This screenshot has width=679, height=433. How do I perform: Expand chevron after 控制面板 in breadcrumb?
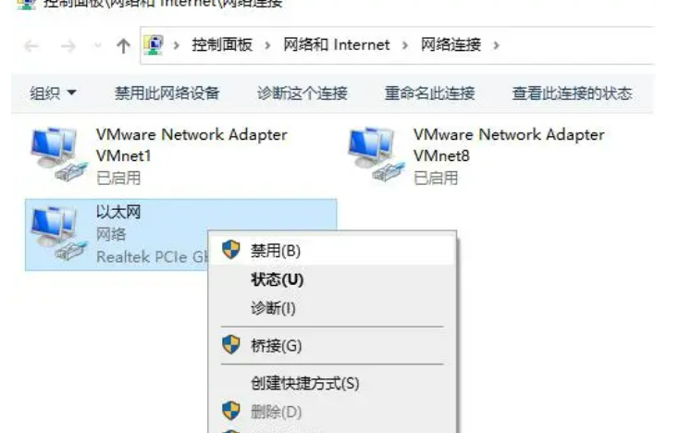point(267,45)
